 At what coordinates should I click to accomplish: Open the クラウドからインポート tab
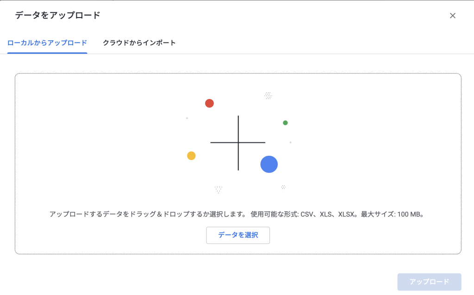pos(139,43)
